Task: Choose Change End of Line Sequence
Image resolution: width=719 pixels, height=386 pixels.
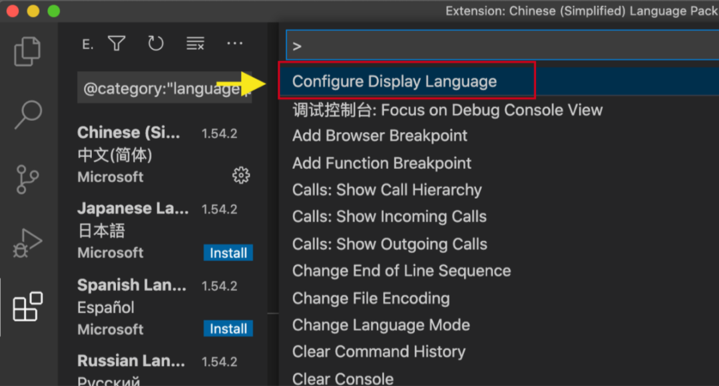Action: 499,271
